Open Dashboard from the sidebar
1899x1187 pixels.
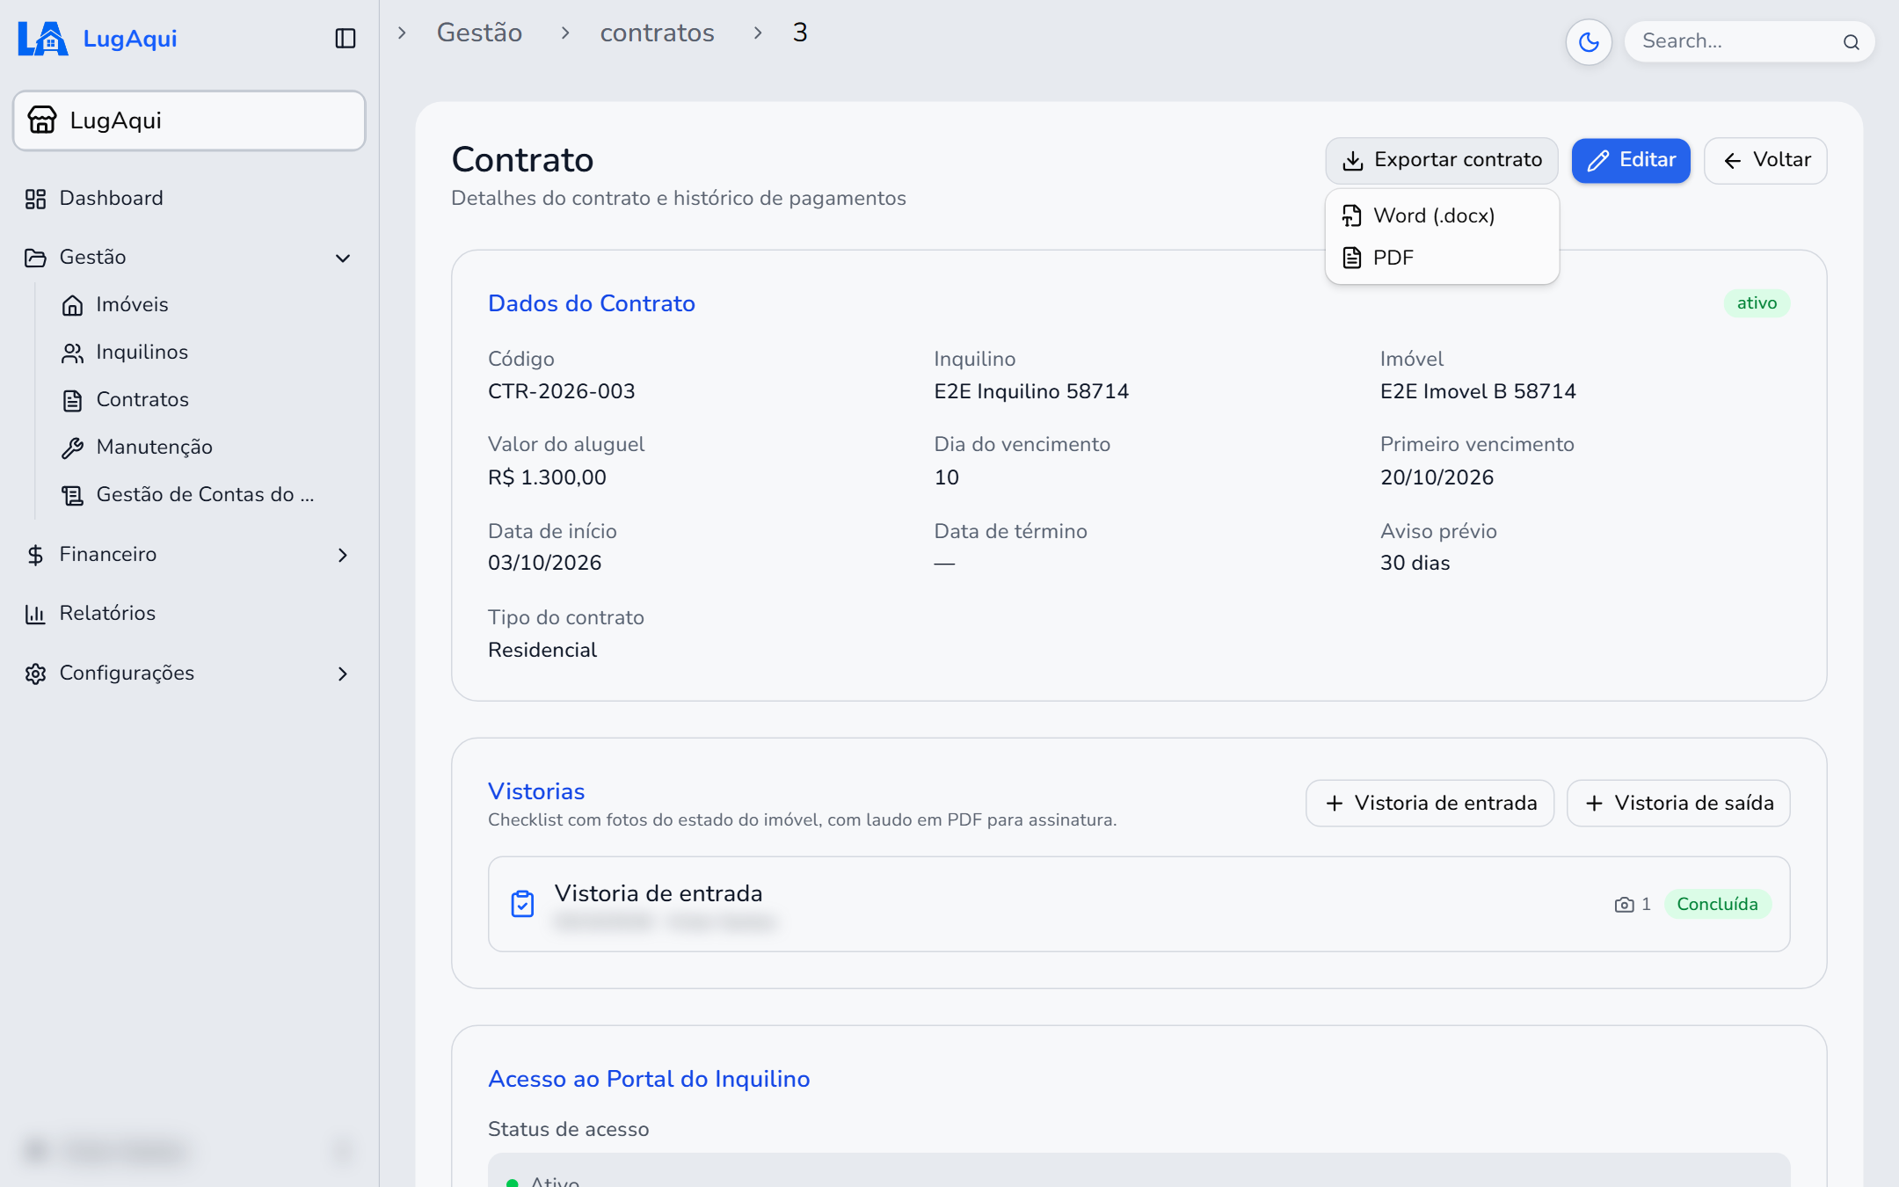click(x=189, y=199)
